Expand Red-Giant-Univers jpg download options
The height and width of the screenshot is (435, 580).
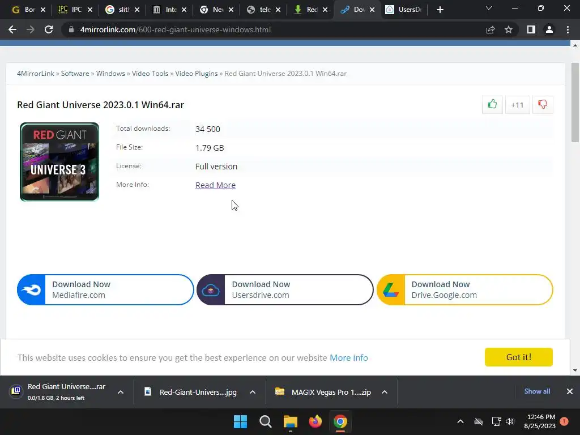pos(253,392)
